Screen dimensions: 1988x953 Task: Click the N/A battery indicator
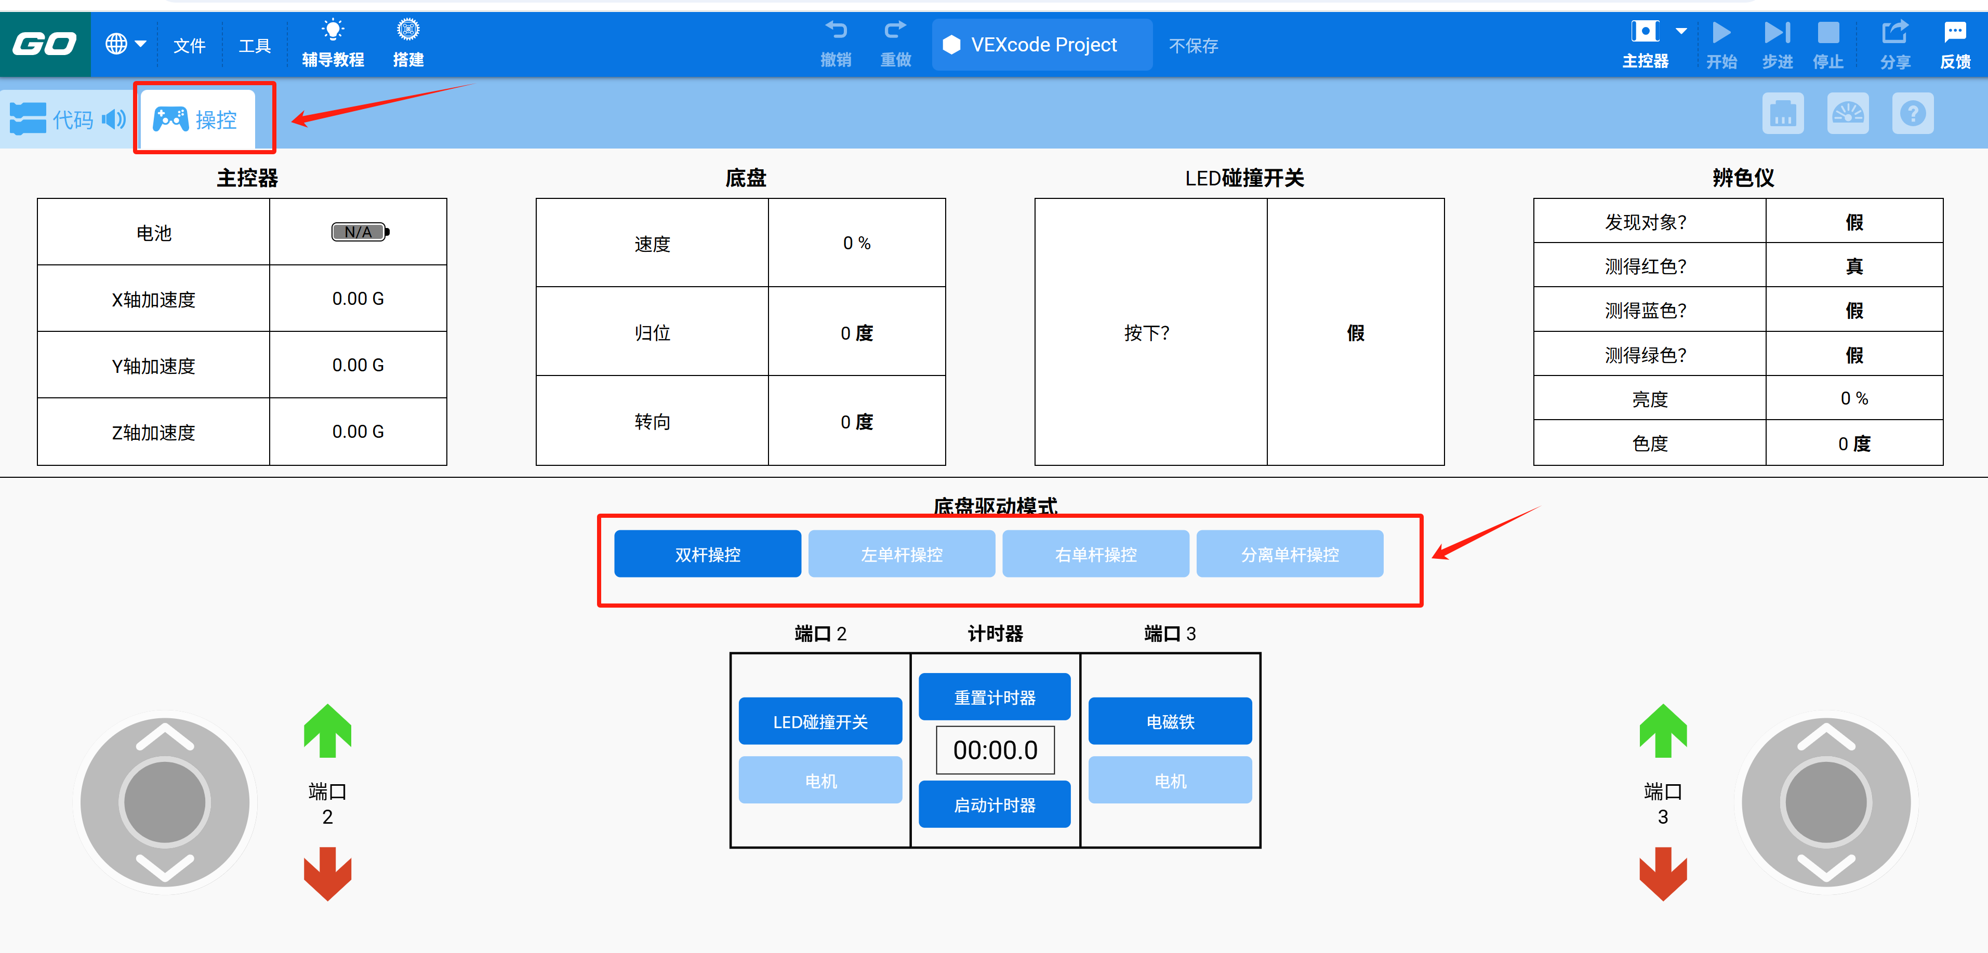coord(360,232)
